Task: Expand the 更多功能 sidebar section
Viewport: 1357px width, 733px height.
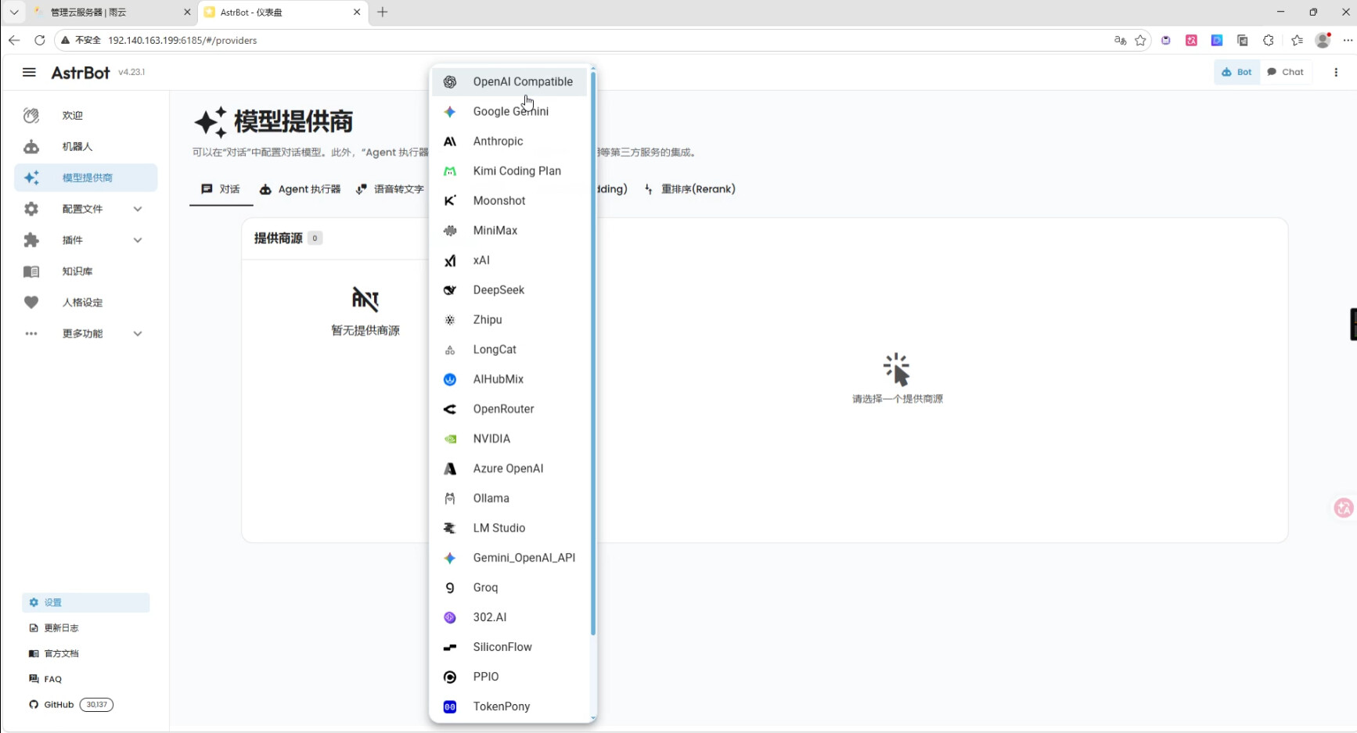Action: coord(138,333)
